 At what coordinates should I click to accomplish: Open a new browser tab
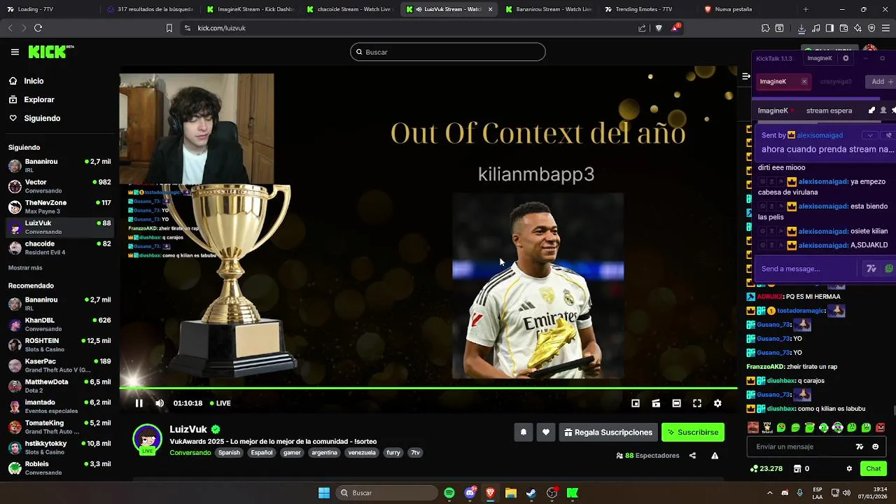pos(806,9)
